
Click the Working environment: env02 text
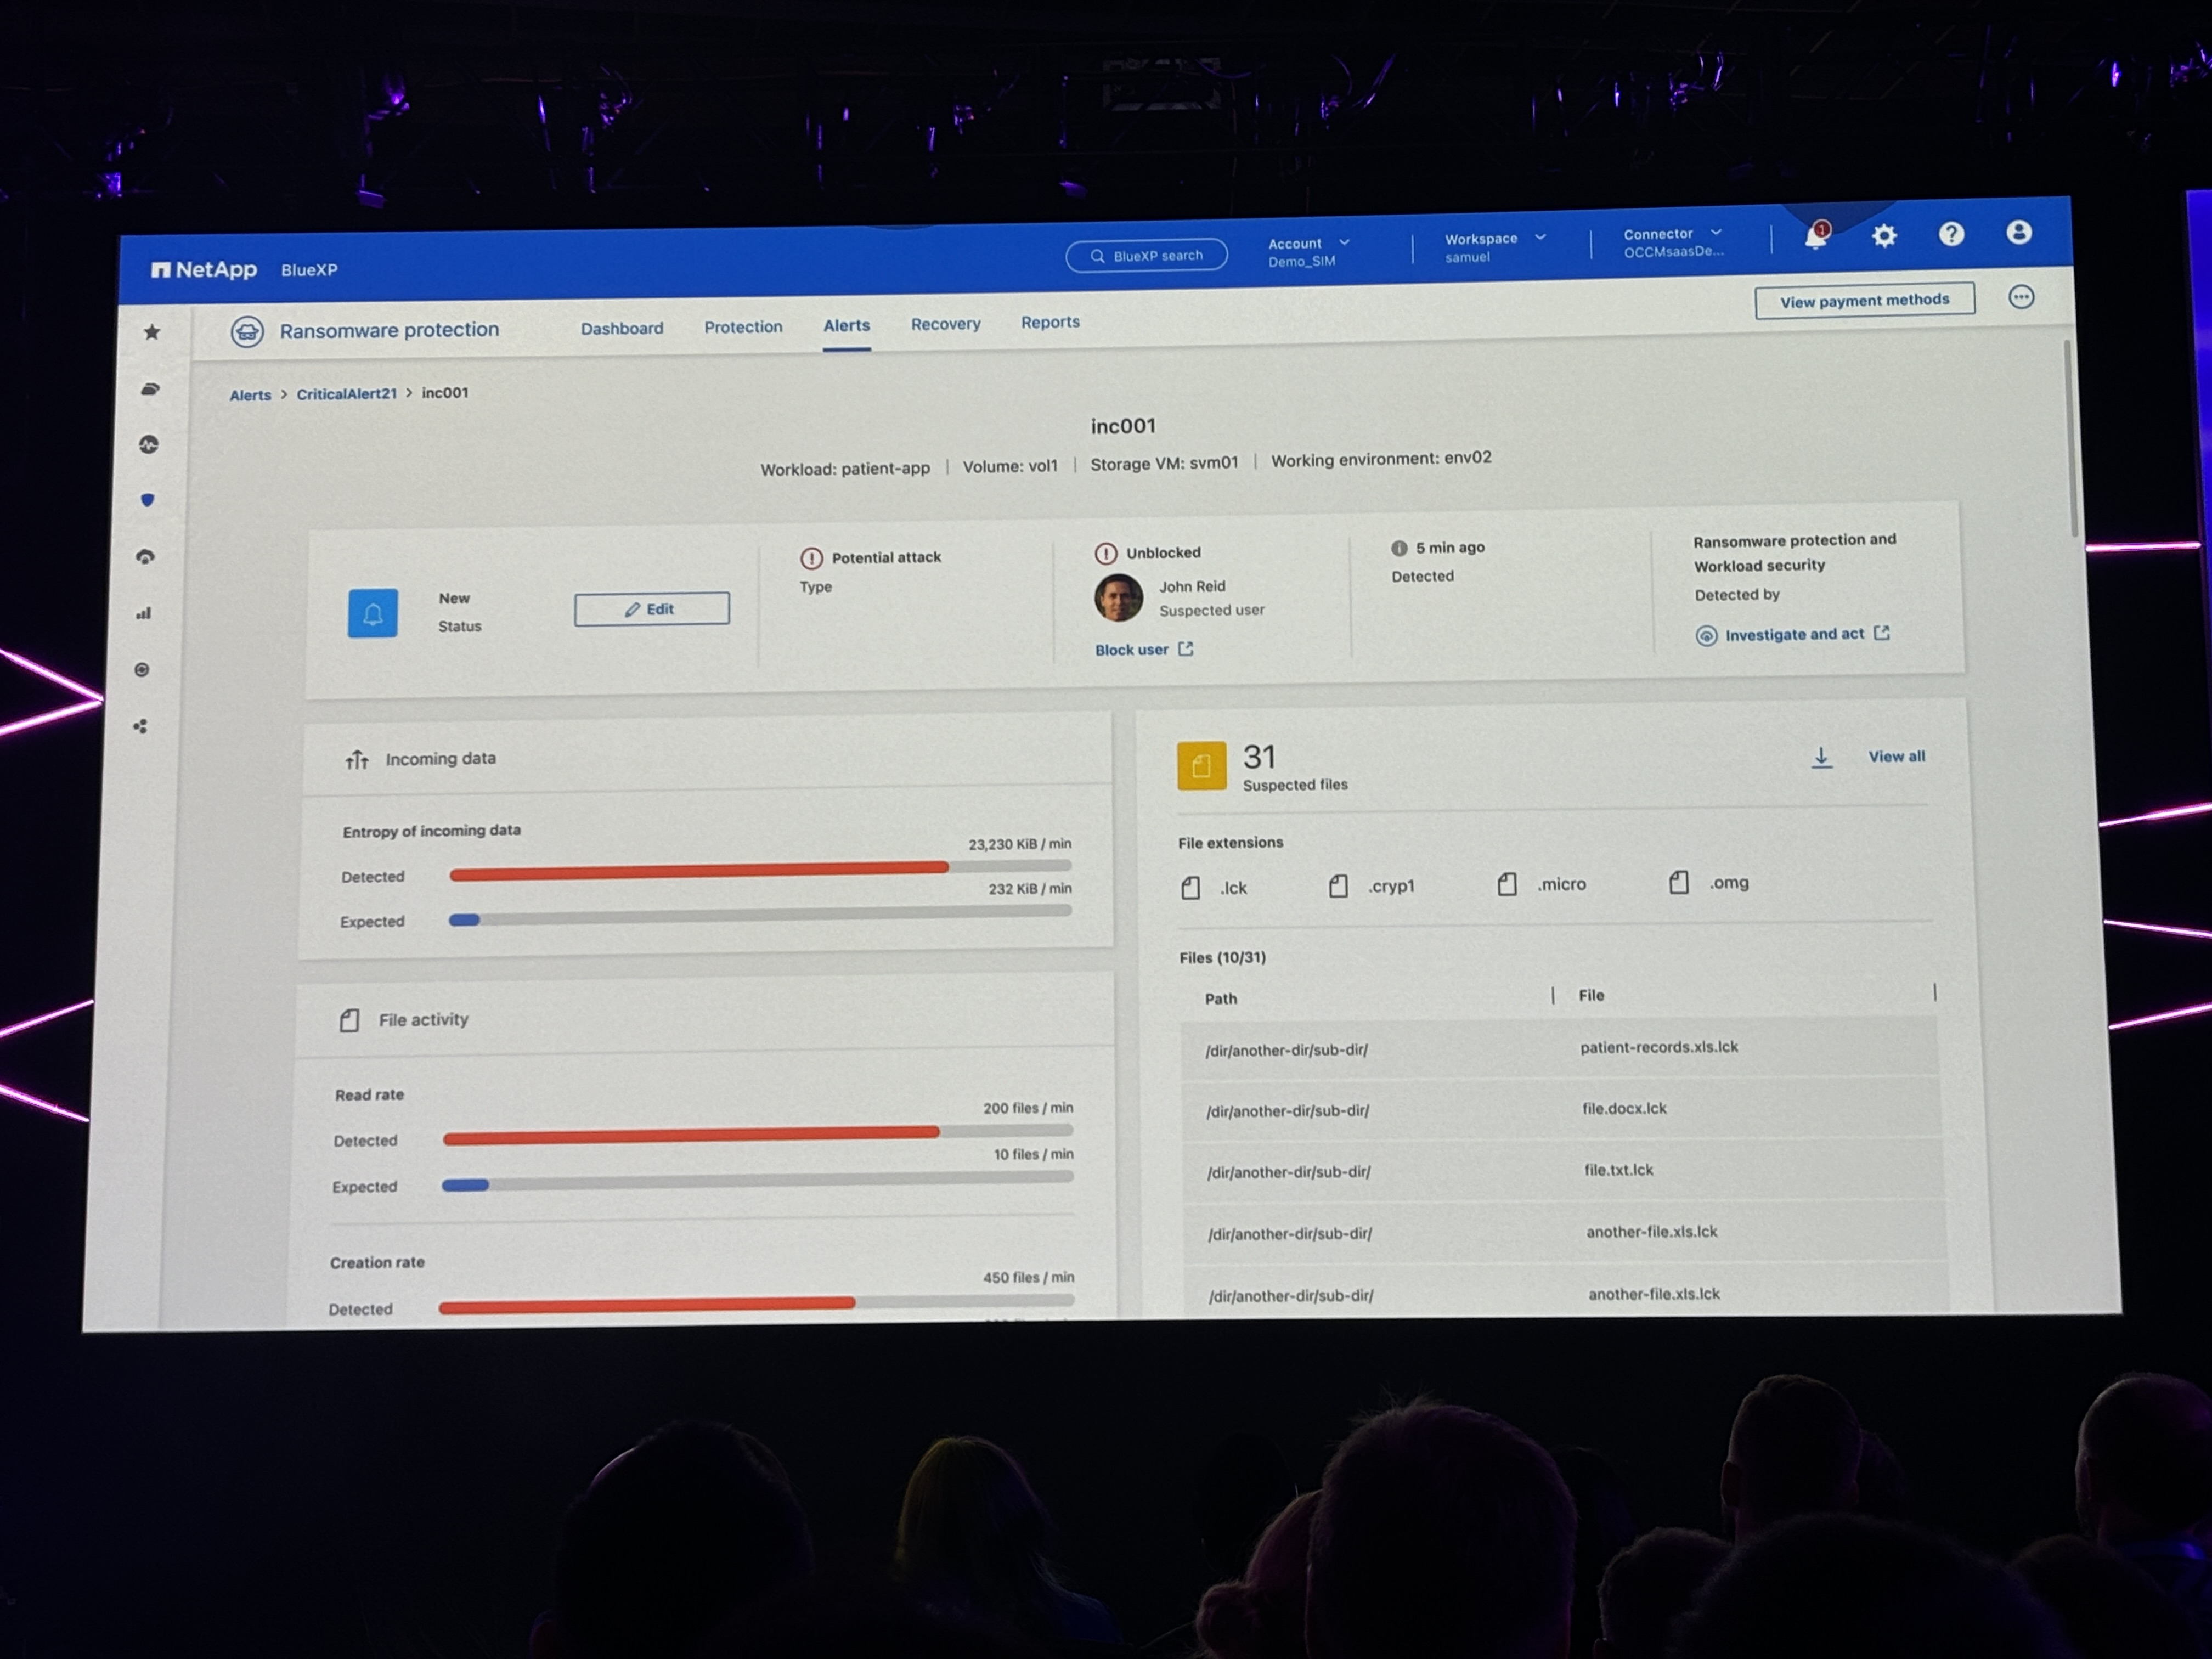[x=1381, y=459]
